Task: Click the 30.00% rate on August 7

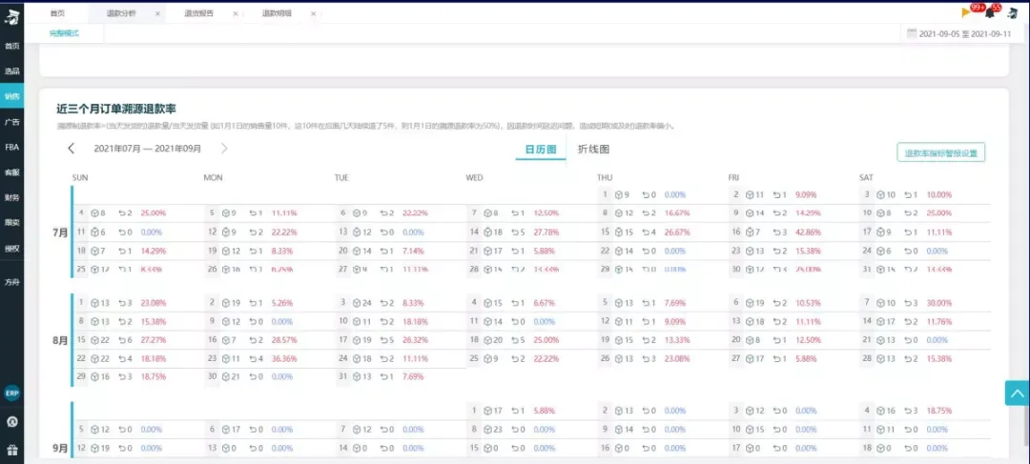Action: [940, 303]
